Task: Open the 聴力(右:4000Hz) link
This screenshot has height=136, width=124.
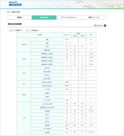Action: (47, 86)
